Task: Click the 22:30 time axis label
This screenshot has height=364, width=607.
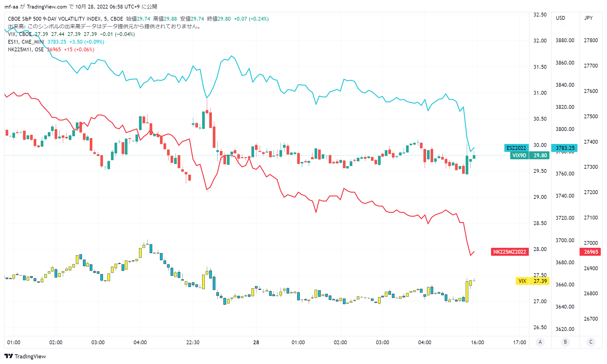Action: pyautogui.click(x=193, y=342)
